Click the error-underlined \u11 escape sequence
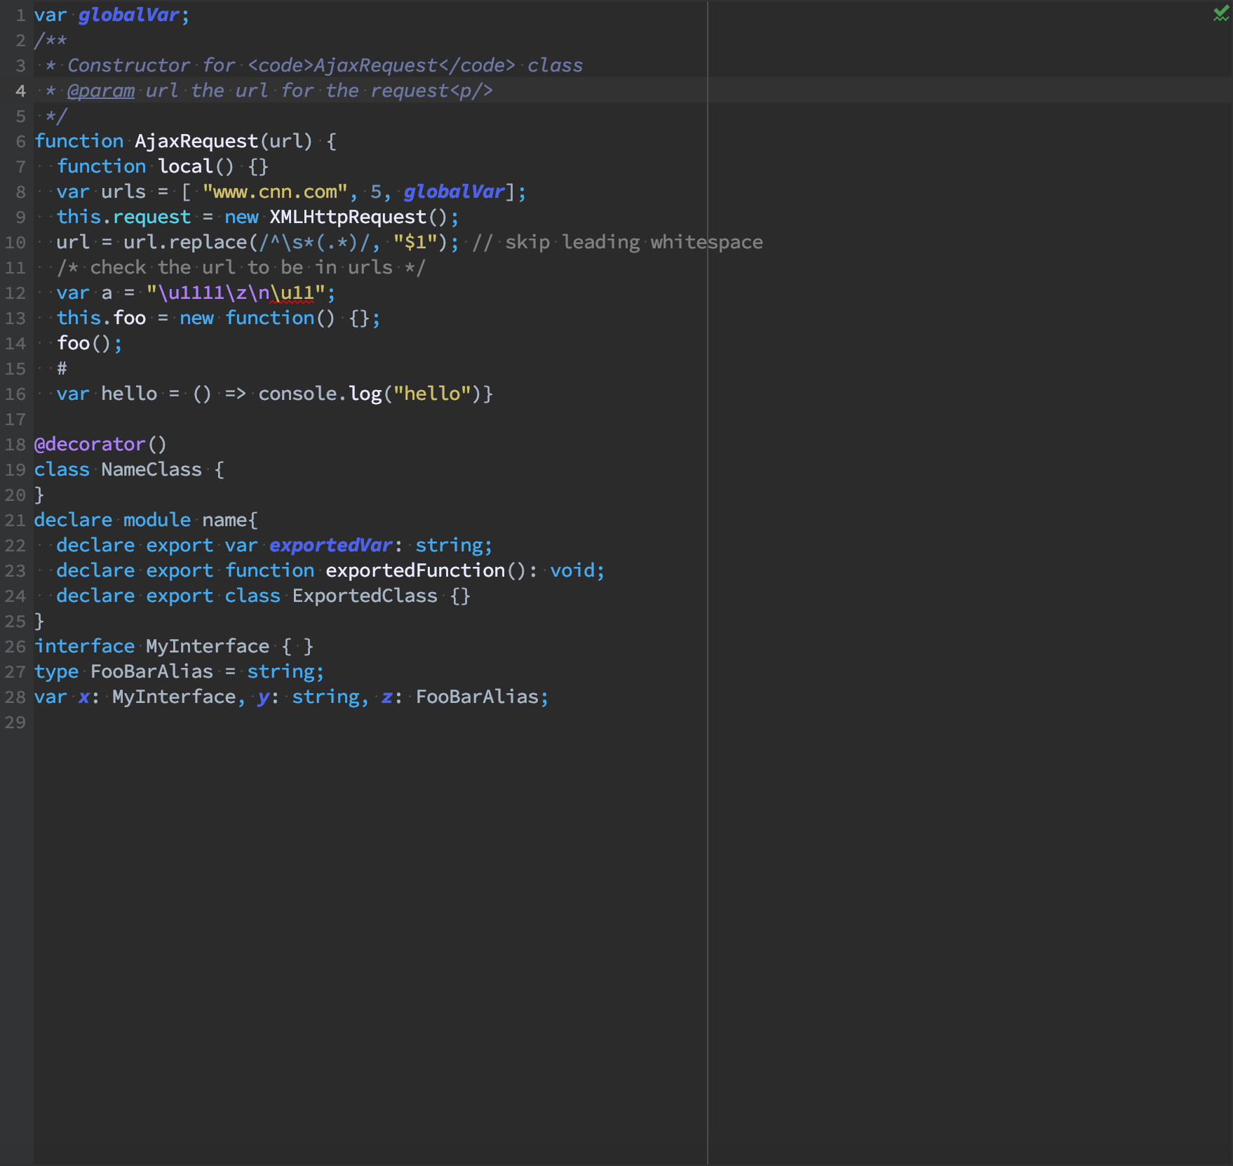This screenshot has height=1166, width=1233. [292, 293]
